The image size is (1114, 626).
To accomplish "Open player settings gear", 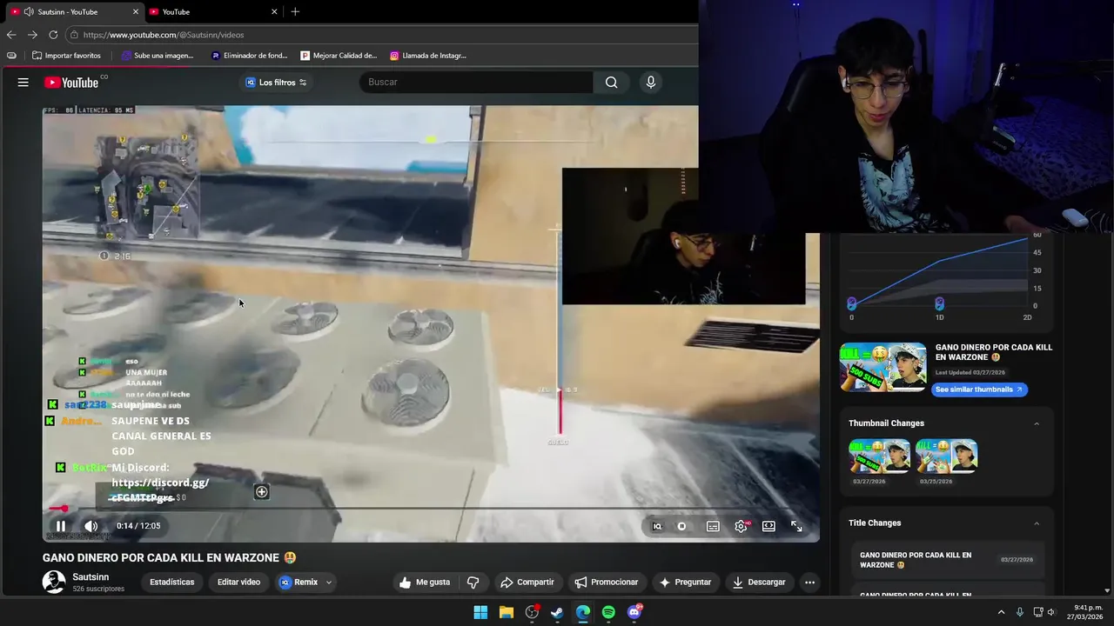I will [741, 526].
